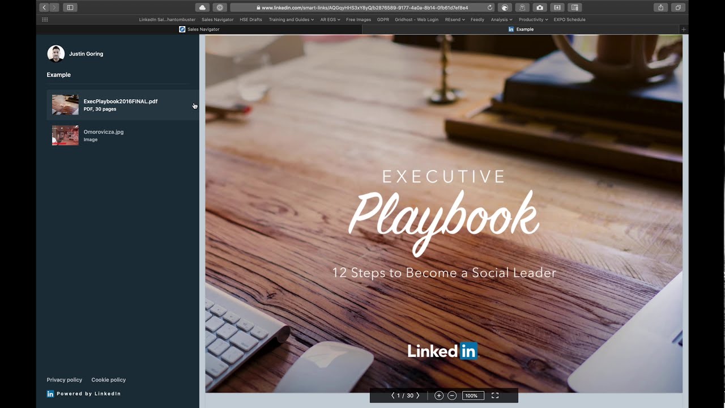The image size is (725, 408).
Task: Expand the Productivity bookmark folder
Action: (534, 19)
